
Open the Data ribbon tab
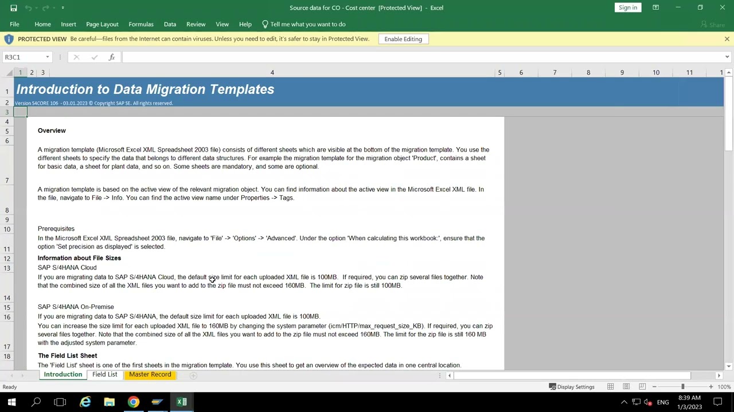coord(170,24)
